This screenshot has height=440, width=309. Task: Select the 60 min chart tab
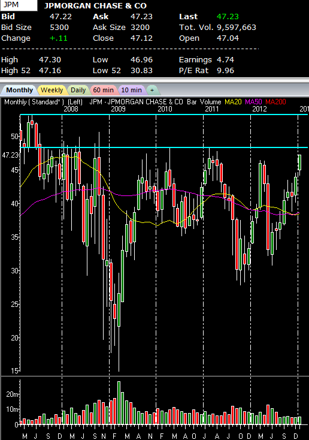point(104,90)
